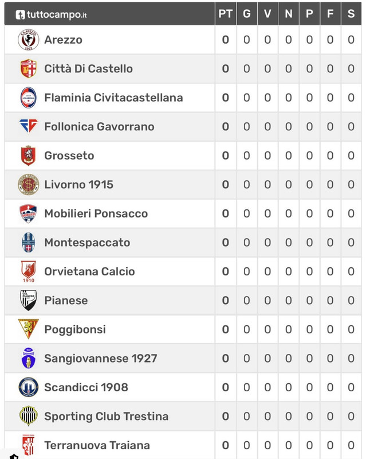Open the Sangiovannese 1927 team link
The width and height of the screenshot is (366, 459).
pos(101,358)
